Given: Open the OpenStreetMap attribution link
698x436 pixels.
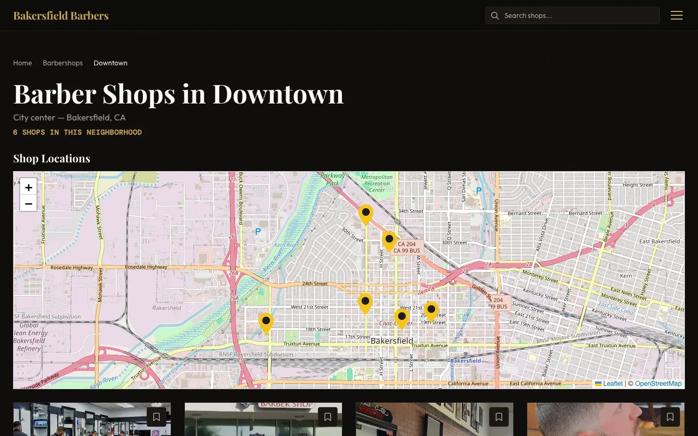Looking at the screenshot, I should [x=658, y=384].
